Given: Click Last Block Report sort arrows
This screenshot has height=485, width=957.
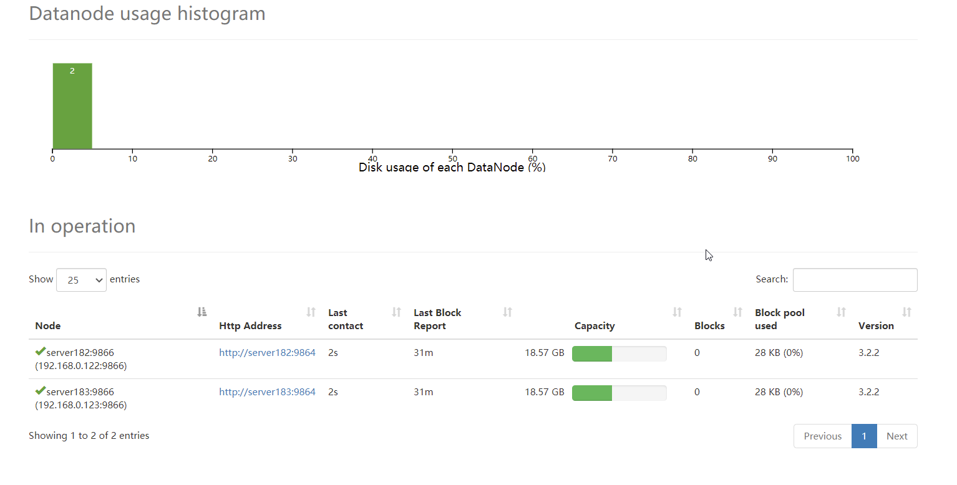Looking at the screenshot, I should coord(507,312).
